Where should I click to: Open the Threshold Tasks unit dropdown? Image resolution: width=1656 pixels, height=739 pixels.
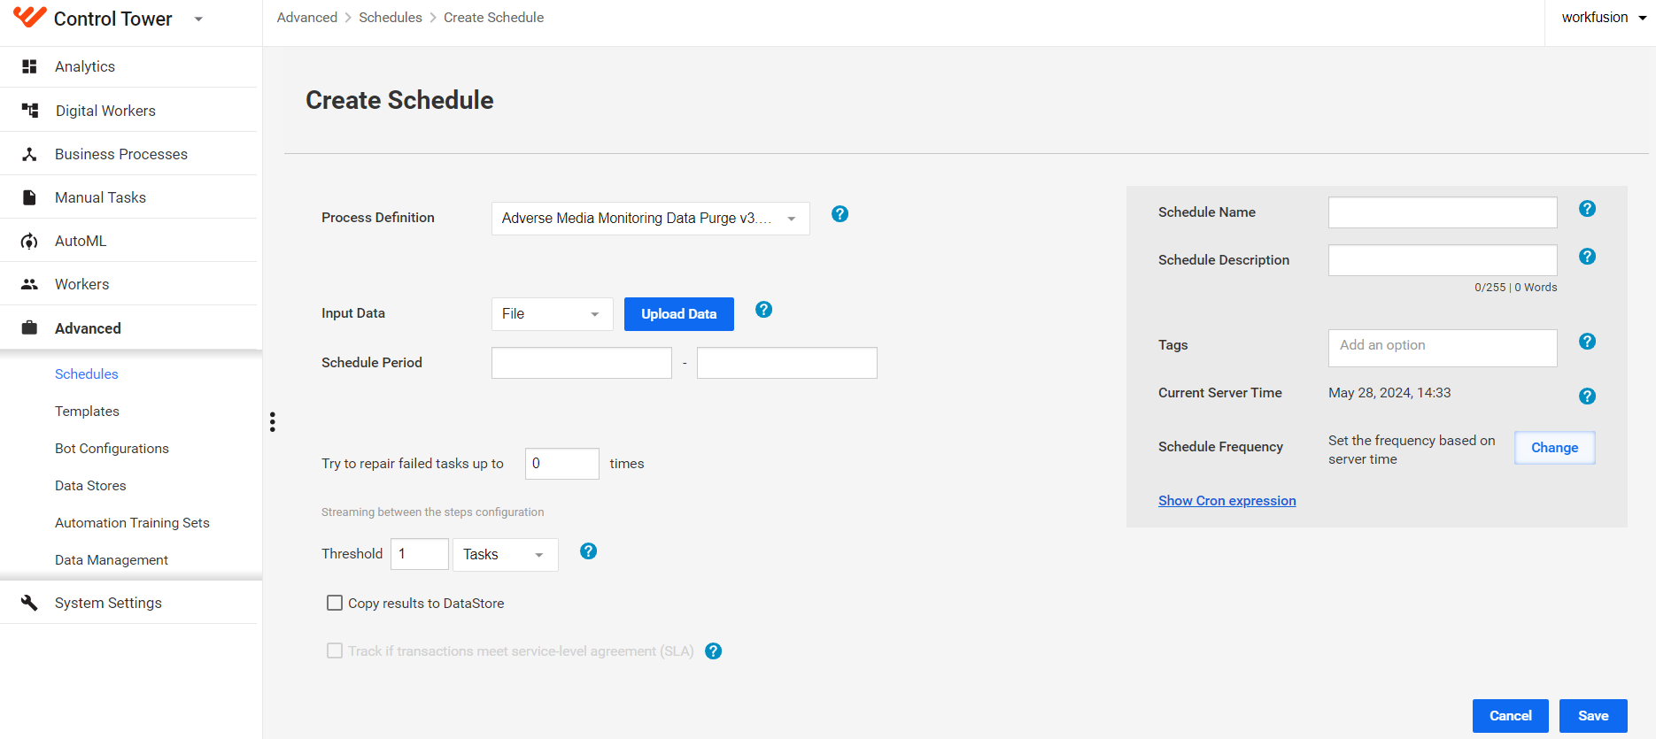coord(506,555)
